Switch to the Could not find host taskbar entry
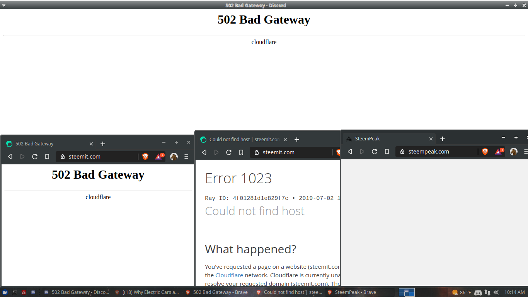Image resolution: width=528 pixels, height=297 pixels. (x=289, y=292)
